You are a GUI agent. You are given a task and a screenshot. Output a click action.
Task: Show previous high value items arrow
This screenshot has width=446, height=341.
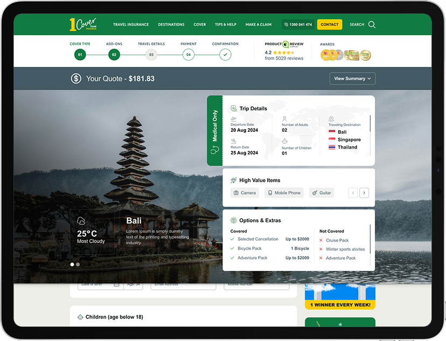(353, 193)
